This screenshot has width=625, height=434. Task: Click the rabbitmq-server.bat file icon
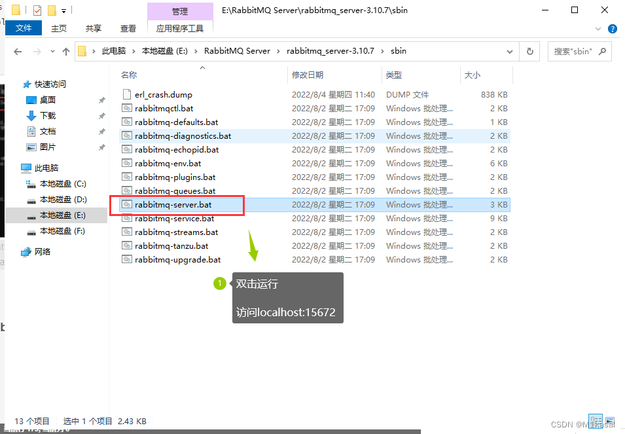tap(127, 204)
